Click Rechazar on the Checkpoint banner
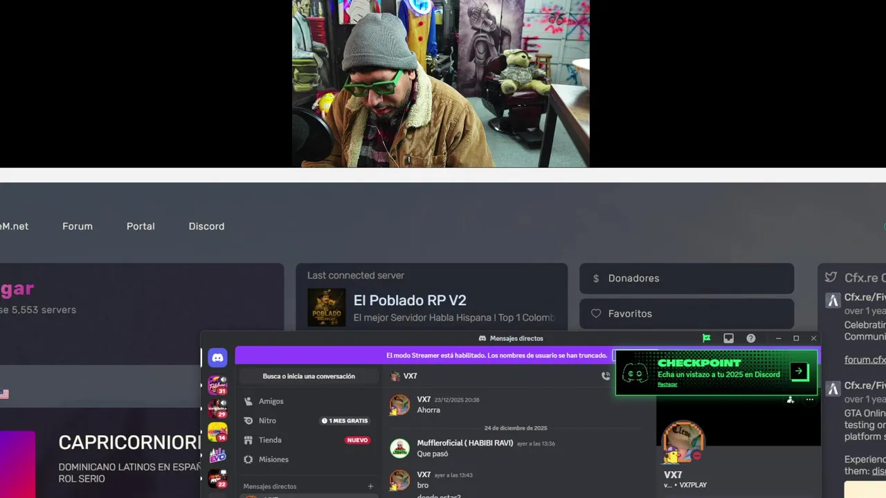 [x=667, y=385]
